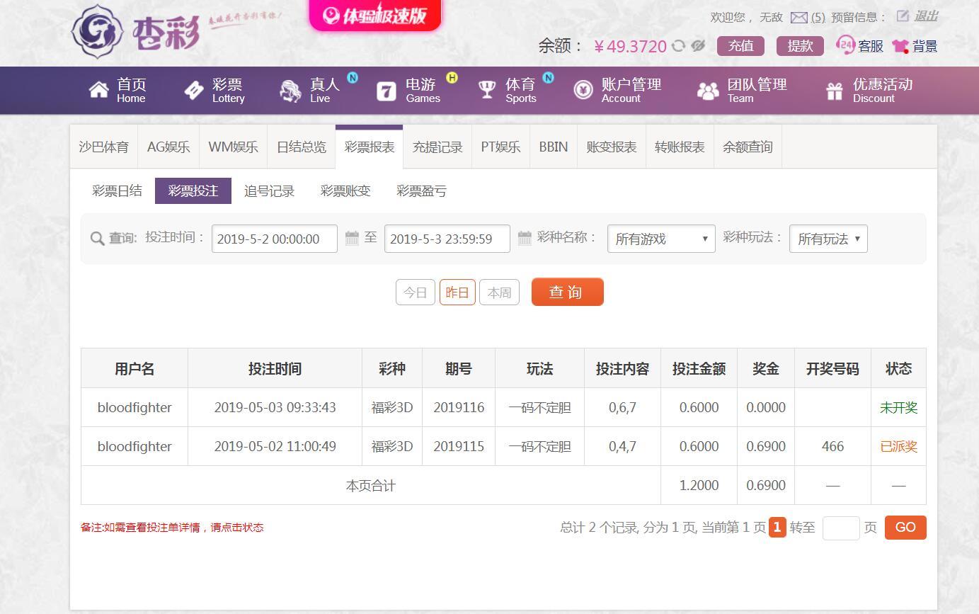This screenshot has height=614, width=979.
Task: Expand the play type dropdown
Action: (828, 239)
